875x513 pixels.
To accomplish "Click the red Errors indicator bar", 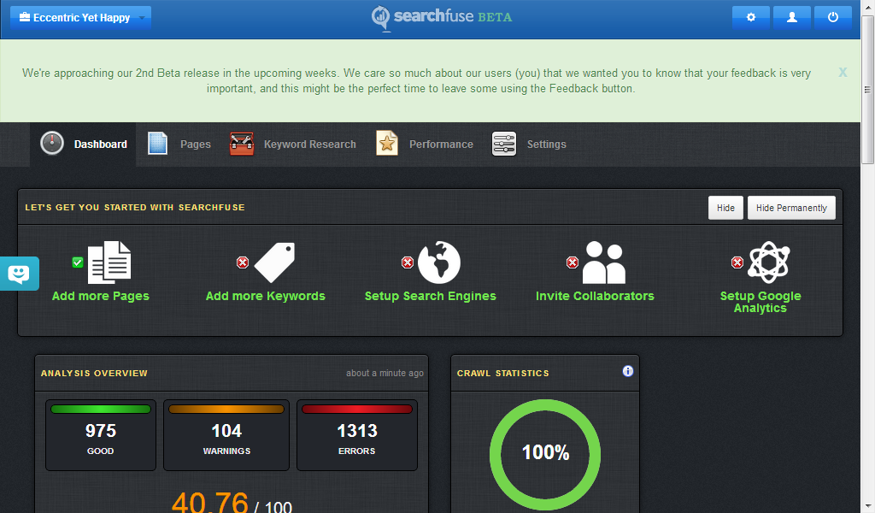I will 357,410.
